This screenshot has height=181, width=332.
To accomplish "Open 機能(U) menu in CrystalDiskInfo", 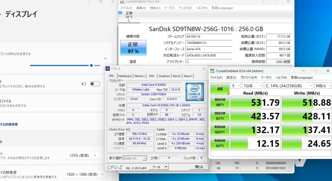I will [x=155, y=8].
